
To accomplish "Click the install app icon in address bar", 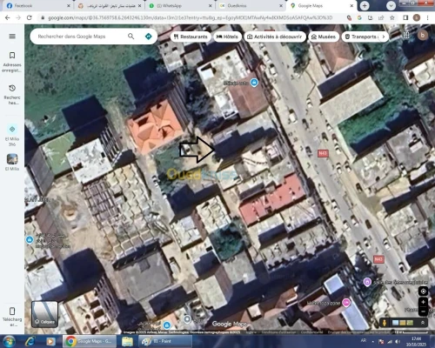I will [371, 17].
